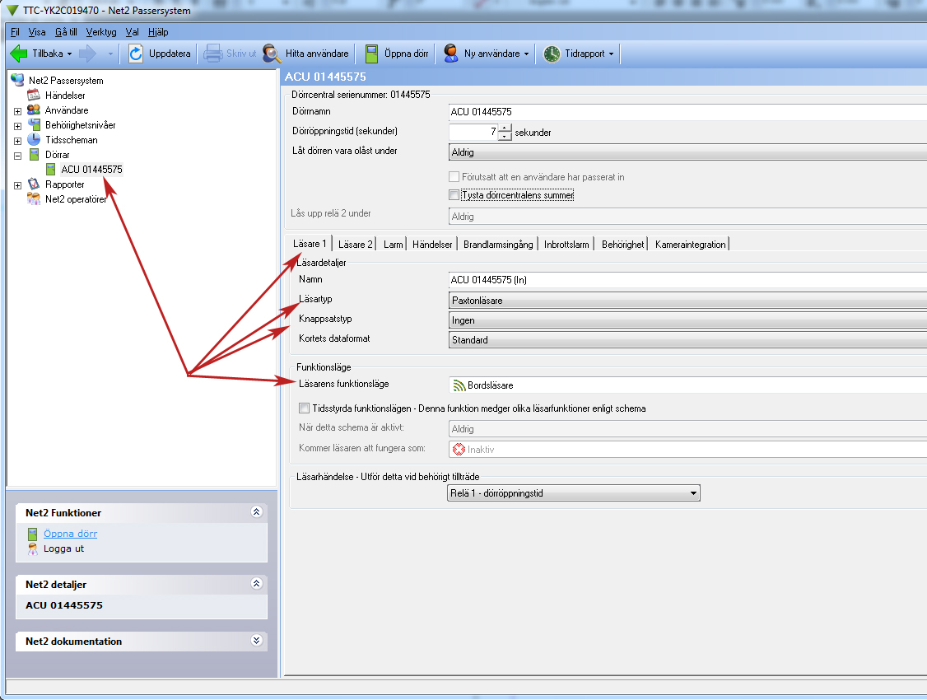Click the Ny användare person icon
927x700 pixels.
coord(451,54)
